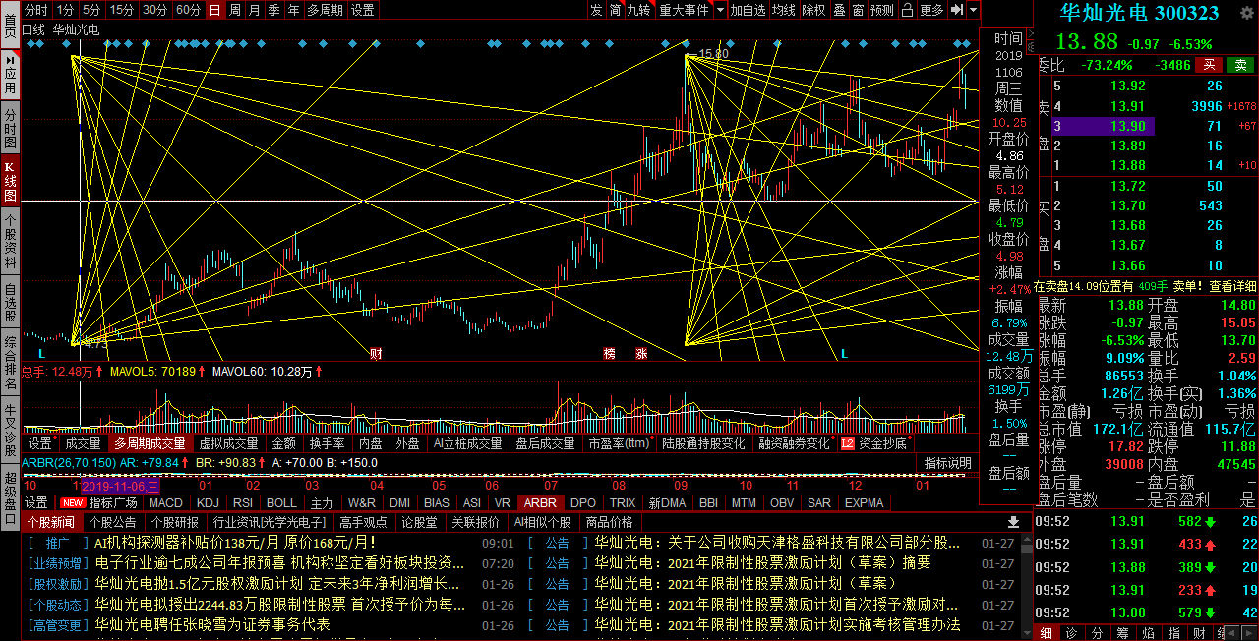
Task: Open the dropdown arrow after 重大事件
Action: pyautogui.click(x=720, y=10)
